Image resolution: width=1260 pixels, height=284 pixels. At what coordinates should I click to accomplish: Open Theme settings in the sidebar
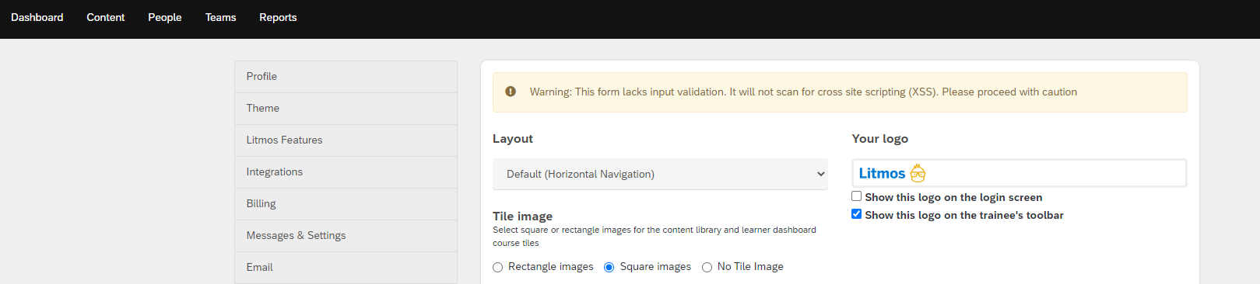tap(346, 109)
